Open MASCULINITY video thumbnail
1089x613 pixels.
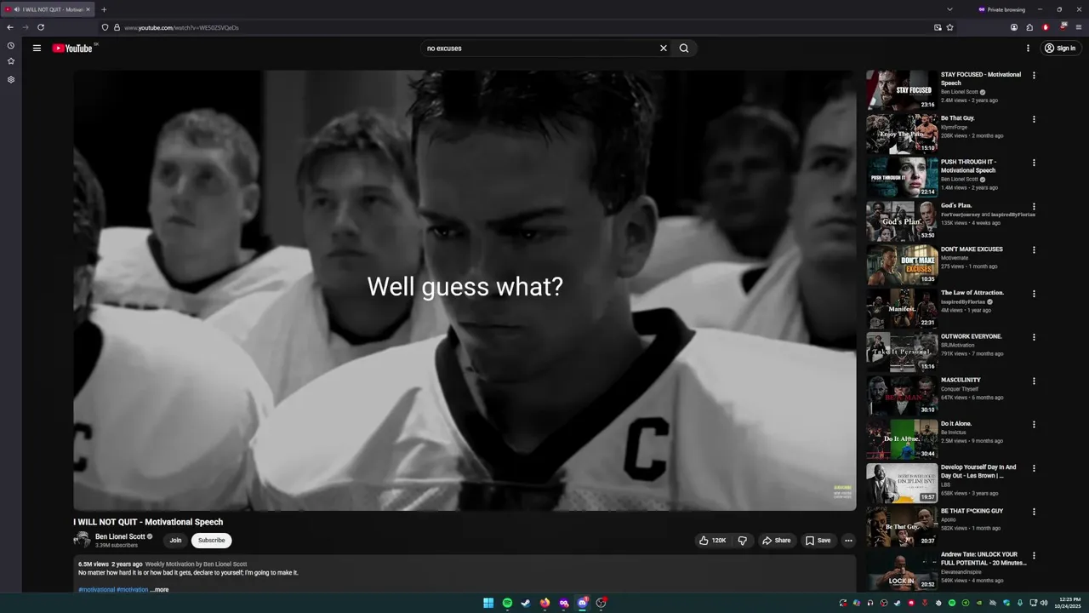click(x=902, y=396)
